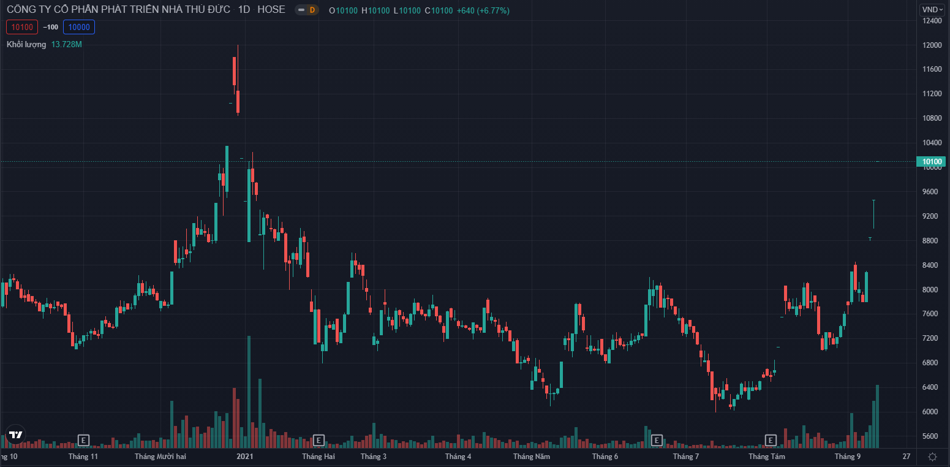Click the 10800 price axis label
The height and width of the screenshot is (467, 950).
click(x=932, y=118)
